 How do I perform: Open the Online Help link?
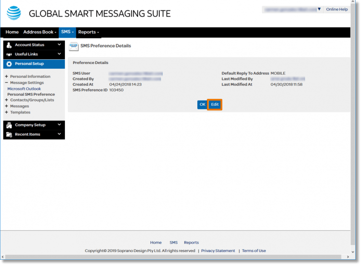point(337,10)
